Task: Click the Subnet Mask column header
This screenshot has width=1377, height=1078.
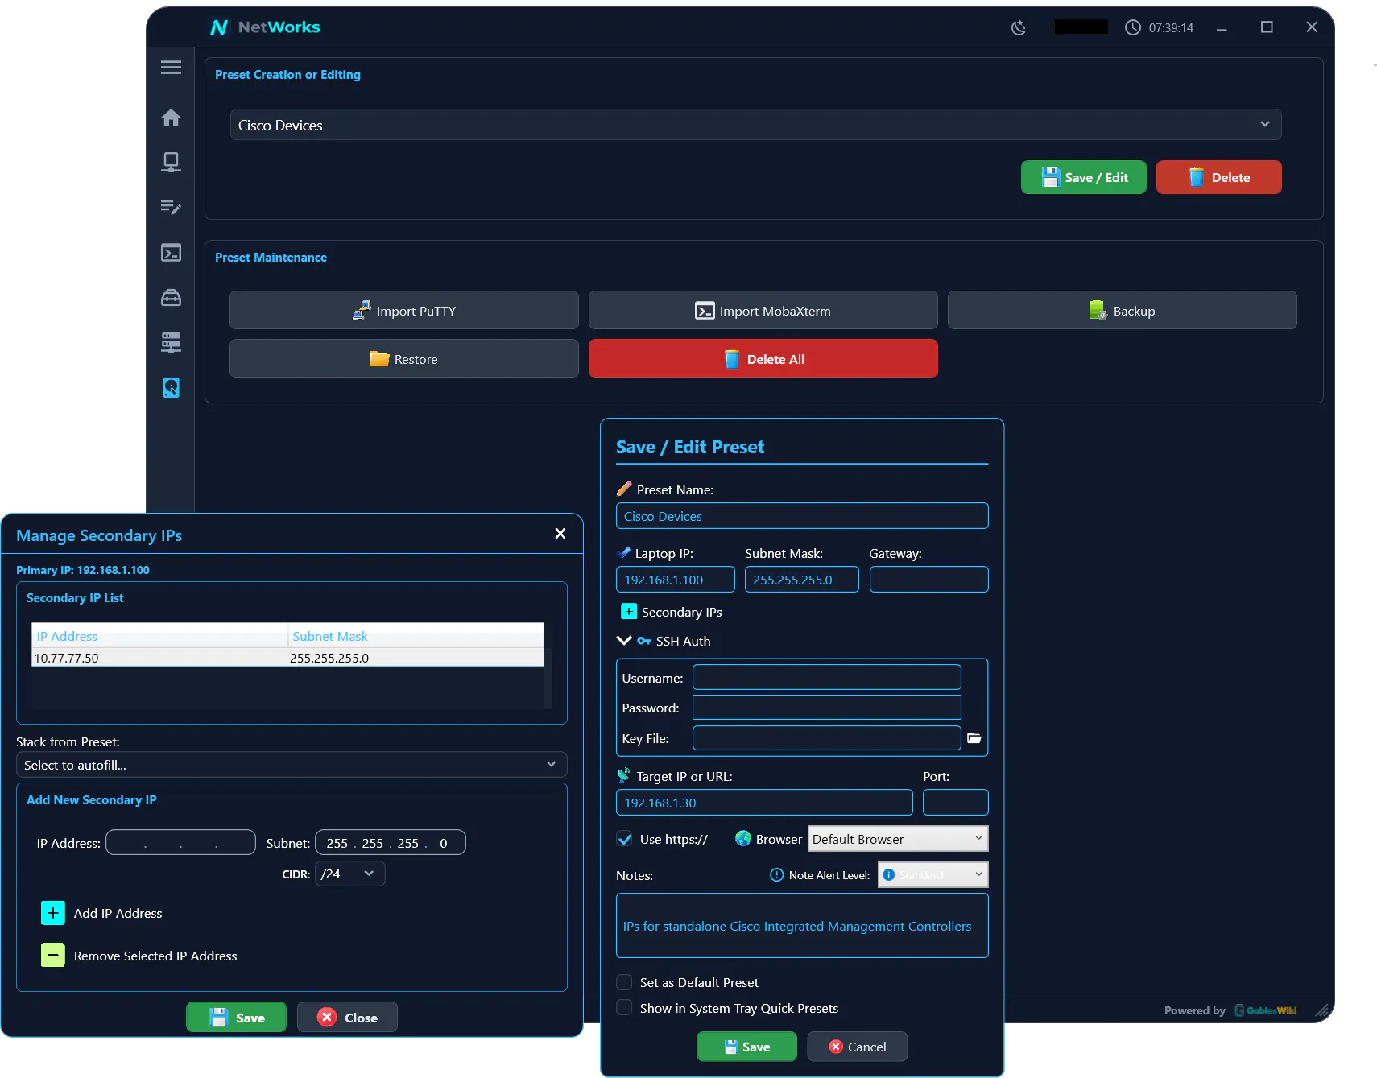Action: [x=416, y=636]
